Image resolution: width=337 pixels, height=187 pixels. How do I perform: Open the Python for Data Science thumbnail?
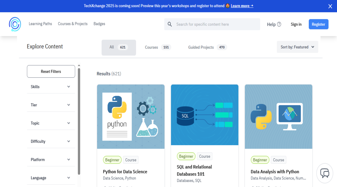(131, 117)
